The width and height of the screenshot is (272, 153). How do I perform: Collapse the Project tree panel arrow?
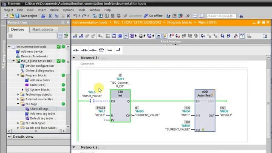click(x=68, y=23)
